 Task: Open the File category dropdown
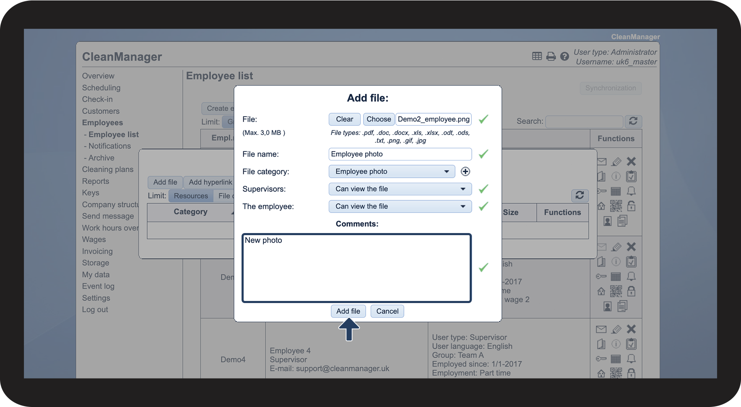click(x=392, y=171)
